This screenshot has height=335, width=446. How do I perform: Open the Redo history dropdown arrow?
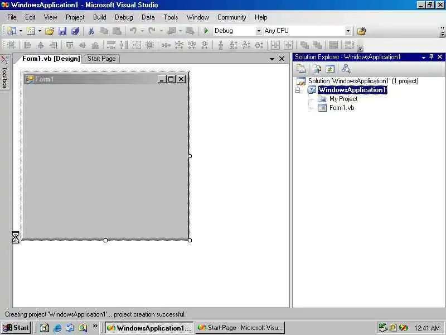161,31
